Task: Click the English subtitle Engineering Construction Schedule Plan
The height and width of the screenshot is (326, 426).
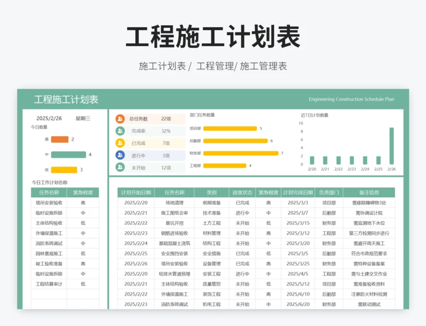Action: click(x=351, y=99)
